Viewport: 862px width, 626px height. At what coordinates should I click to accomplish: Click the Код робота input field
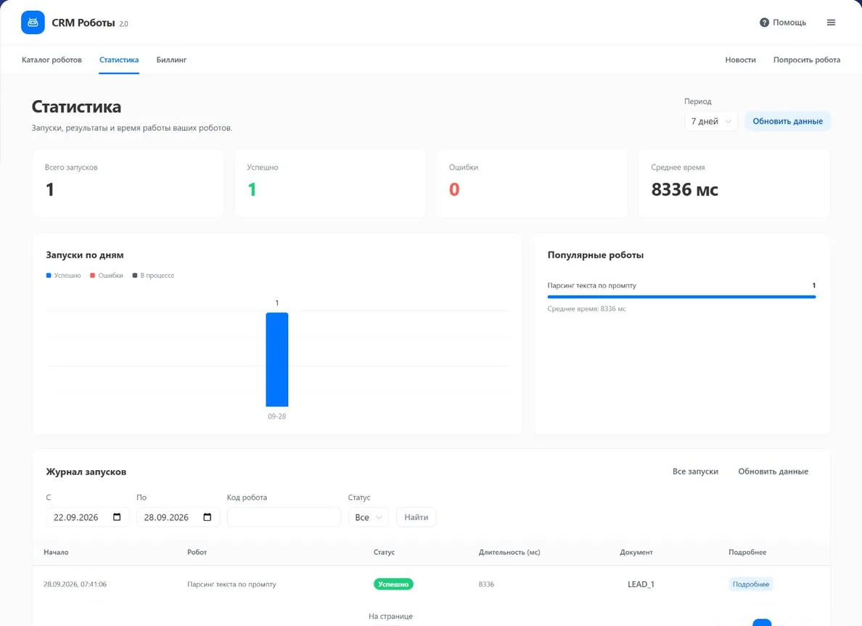pos(284,517)
